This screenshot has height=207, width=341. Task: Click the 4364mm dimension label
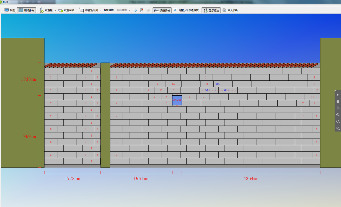(251, 179)
